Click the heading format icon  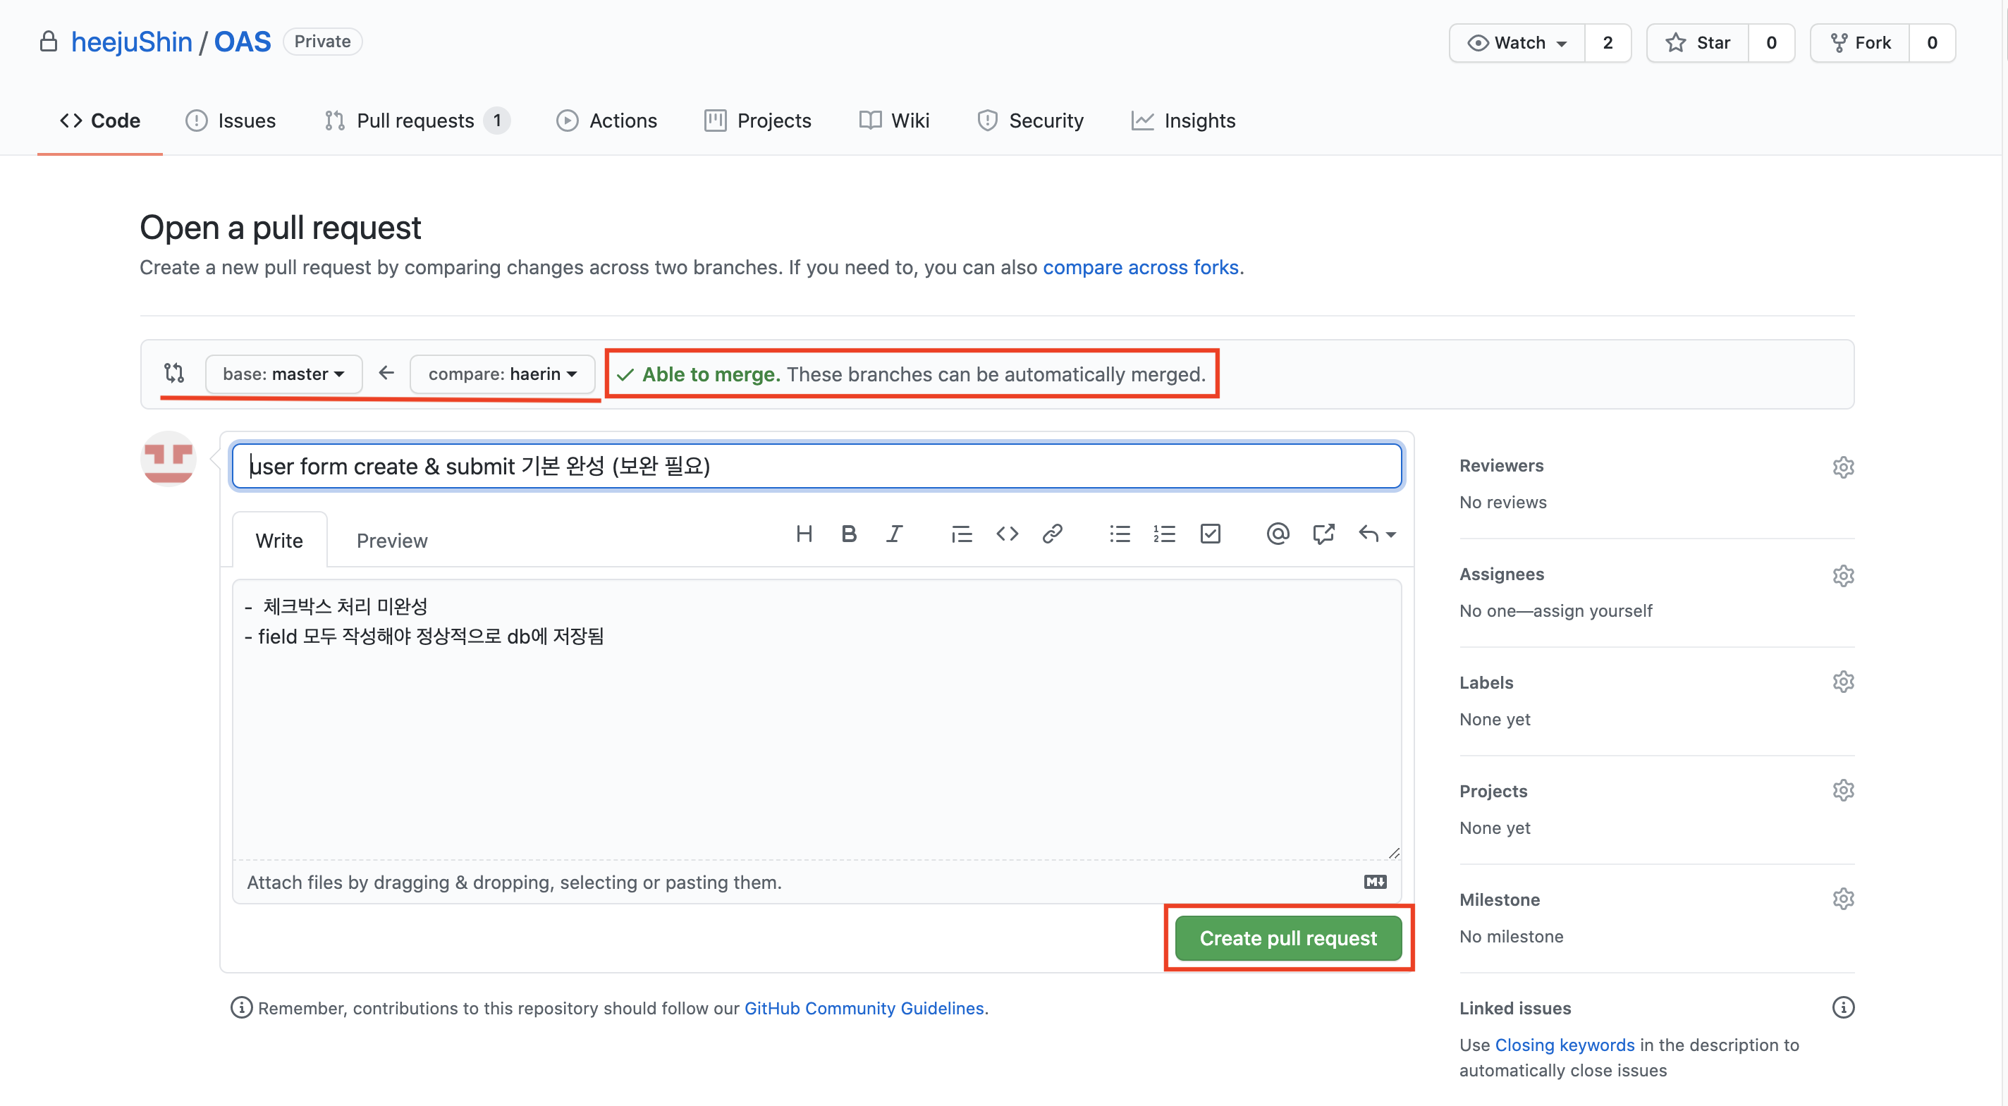(x=804, y=534)
